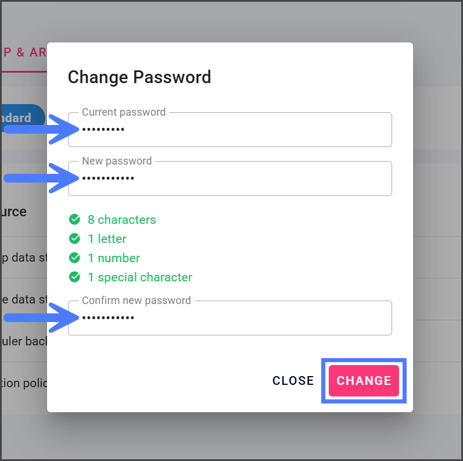
Task: Click green checkmark beside 1 number
Action: [74, 258]
